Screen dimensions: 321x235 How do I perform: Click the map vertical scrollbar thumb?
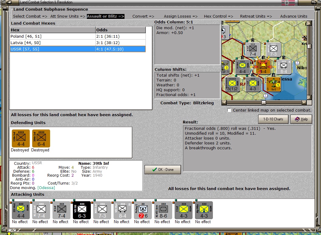[309, 46]
